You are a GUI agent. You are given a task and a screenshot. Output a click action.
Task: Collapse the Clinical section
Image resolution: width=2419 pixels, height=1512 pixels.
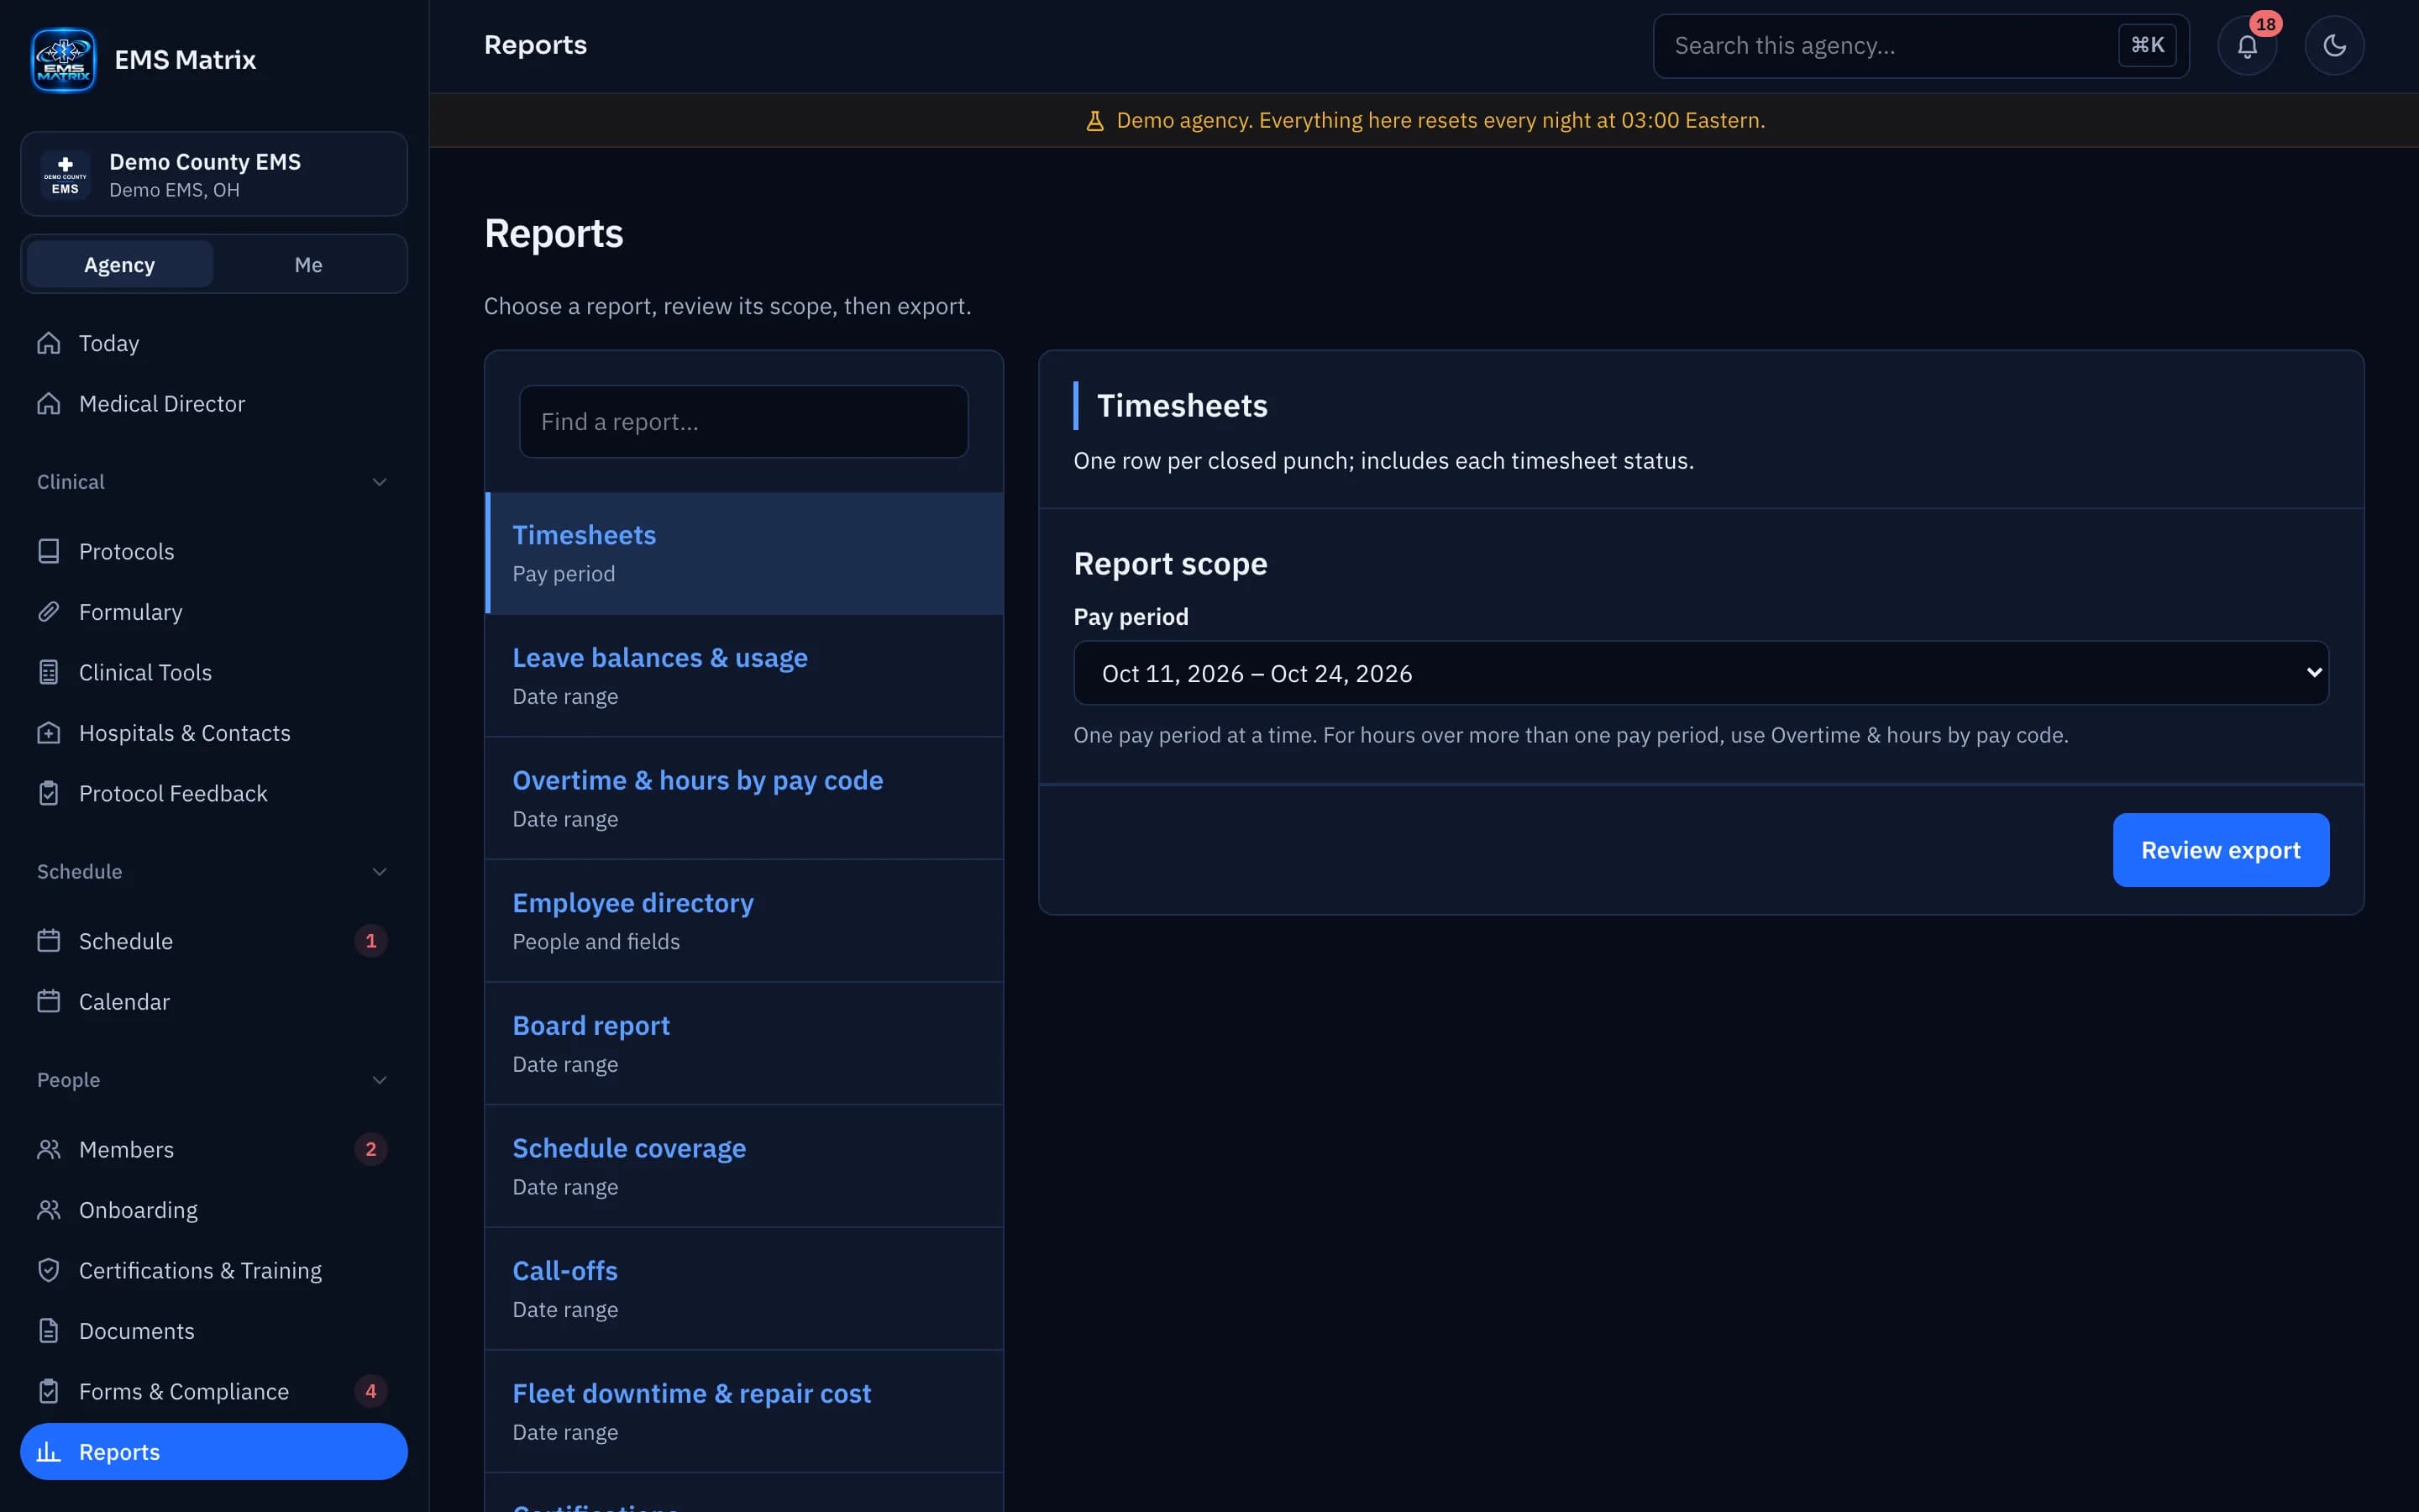(x=380, y=482)
